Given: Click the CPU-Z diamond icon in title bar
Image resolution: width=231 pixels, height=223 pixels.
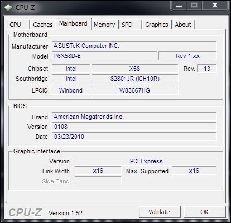Looking at the screenshot, I should 8,8.
